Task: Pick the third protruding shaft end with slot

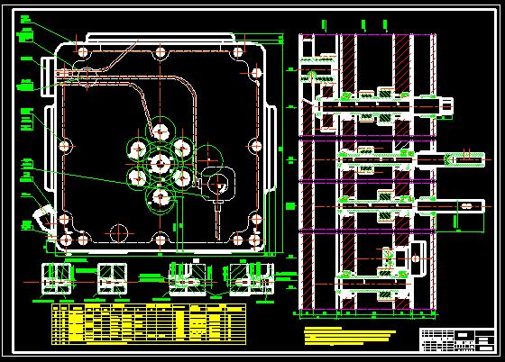Action: (451, 206)
